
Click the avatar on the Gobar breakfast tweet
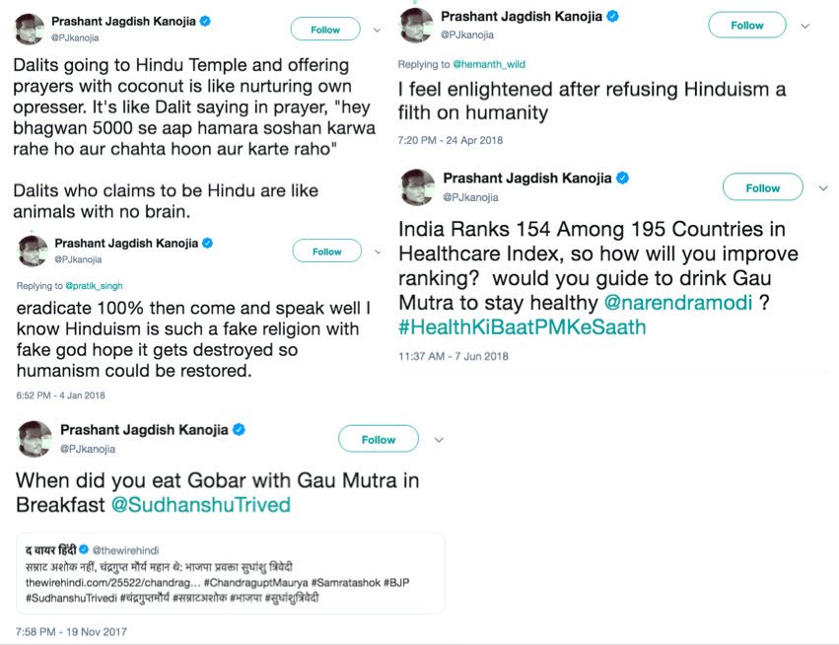[x=35, y=439]
